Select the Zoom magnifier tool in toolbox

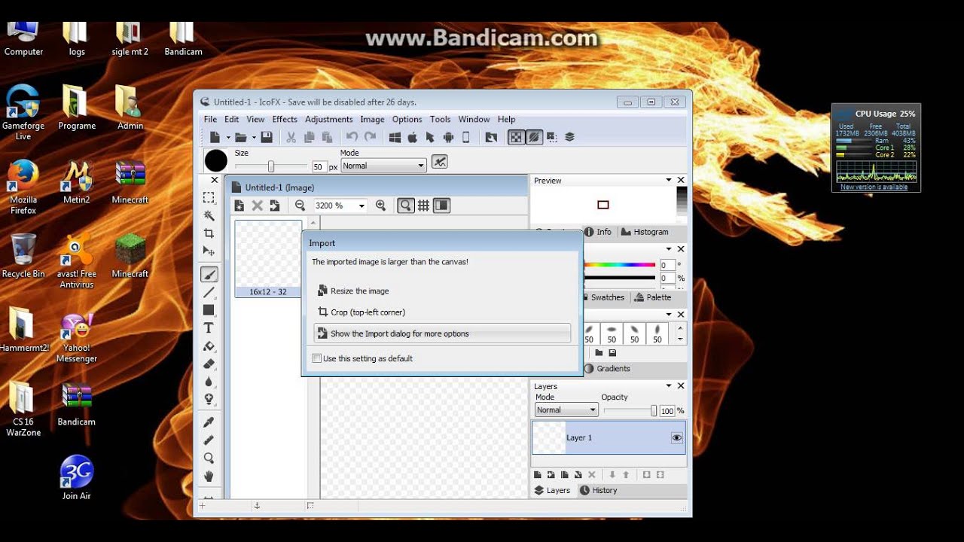tap(209, 458)
